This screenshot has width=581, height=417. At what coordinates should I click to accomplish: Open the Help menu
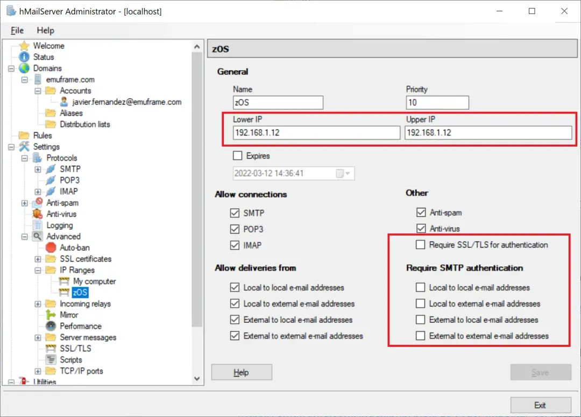pyautogui.click(x=45, y=30)
